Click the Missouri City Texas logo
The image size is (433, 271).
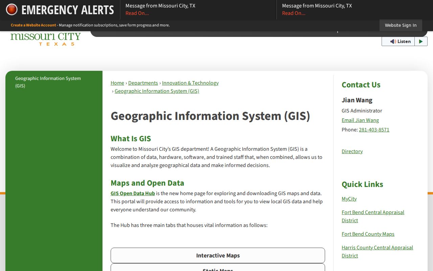tap(46, 39)
